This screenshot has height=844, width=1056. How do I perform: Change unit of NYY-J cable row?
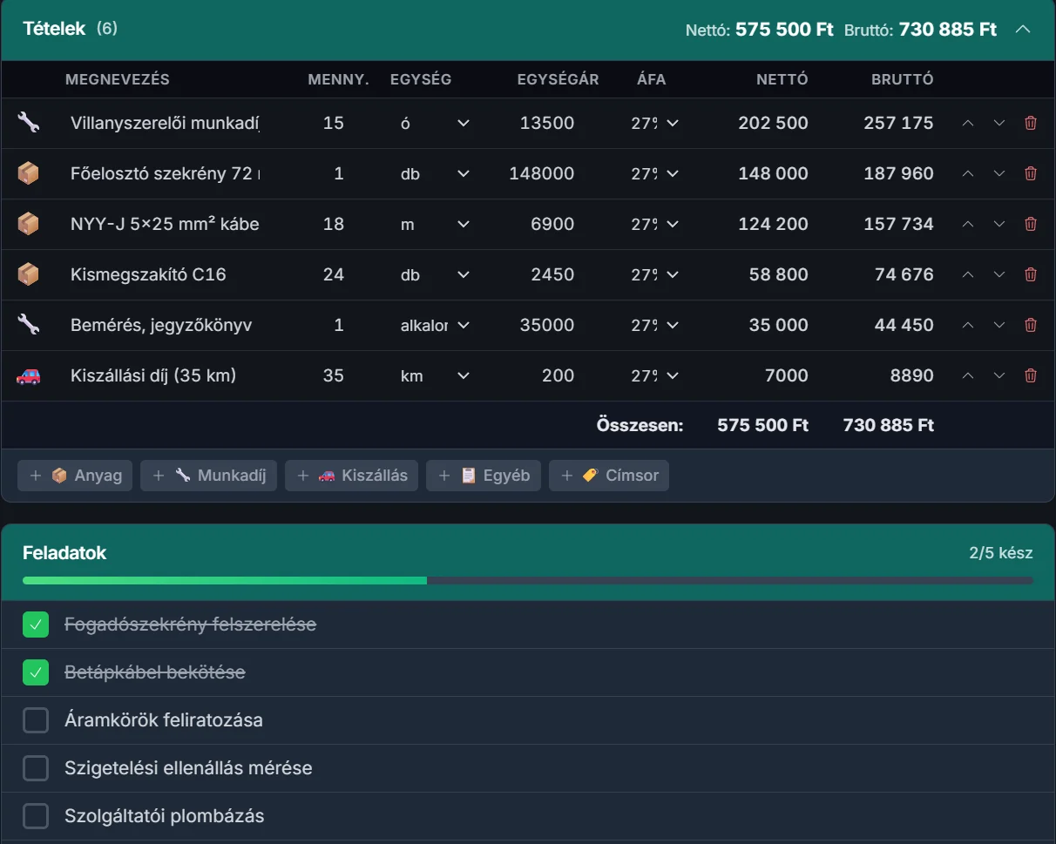point(435,224)
